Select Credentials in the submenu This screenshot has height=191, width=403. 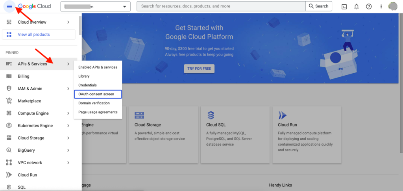tap(87, 85)
